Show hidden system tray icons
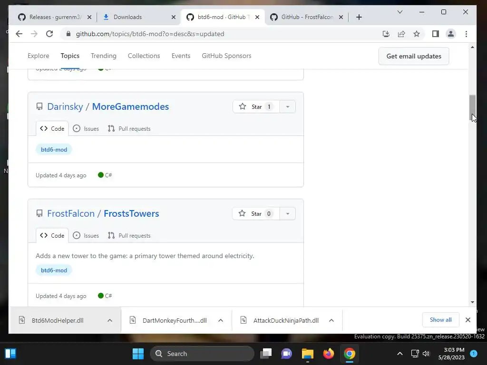 pyautogui.click(x=400, y=354)
